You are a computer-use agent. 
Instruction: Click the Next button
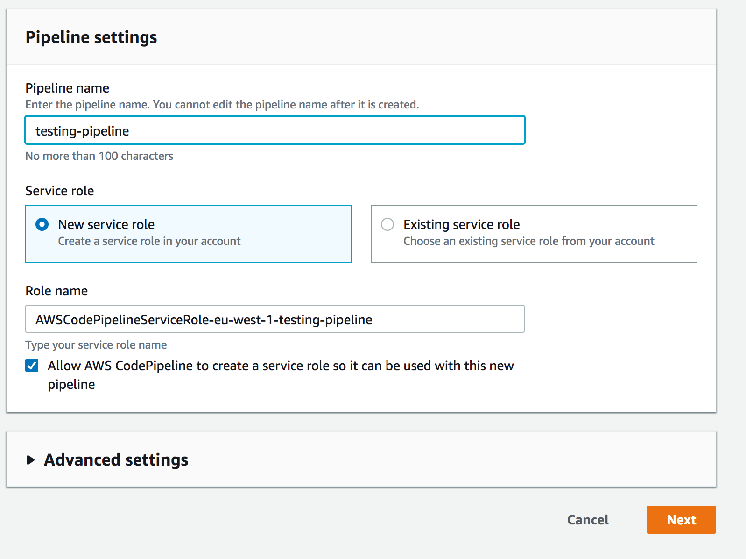(x=681, y=520)
